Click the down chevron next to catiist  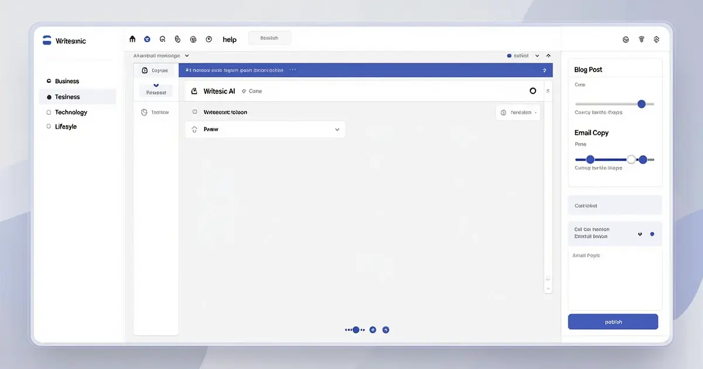[x=537, y=56]
